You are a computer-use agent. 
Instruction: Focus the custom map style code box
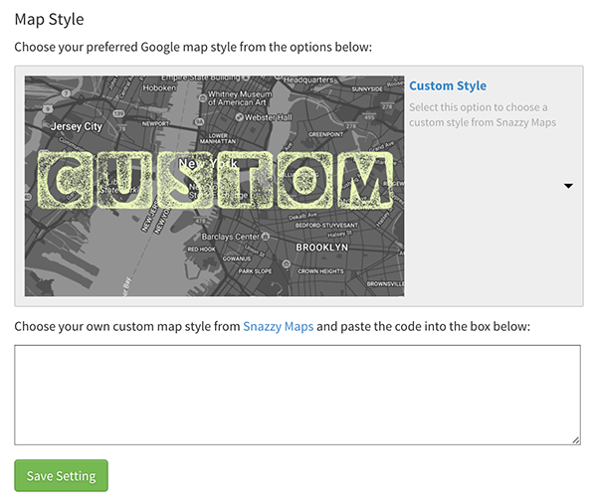pyautogui.click(x=298, y=395)
